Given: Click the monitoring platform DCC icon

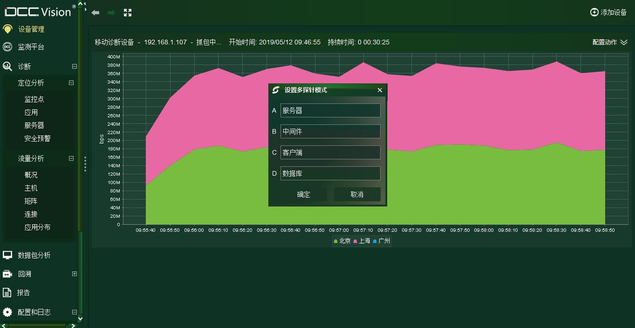Looking at the screenshot, I should [x=7, y=47].
